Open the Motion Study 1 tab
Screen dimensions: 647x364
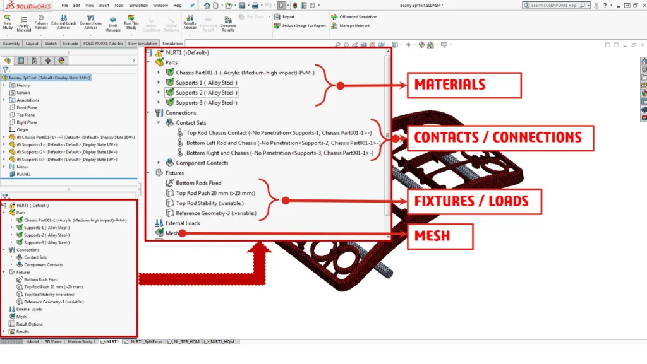(x=82, y=342)
